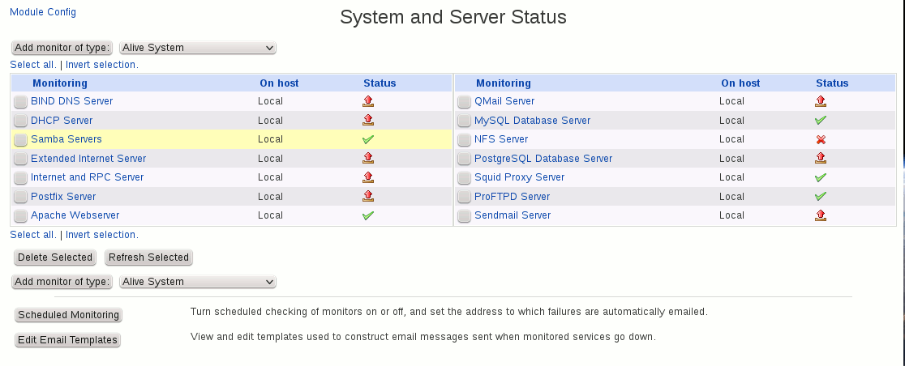This screenshot has width=905, height=366.
Task: Open the PostgreSQL Database Server monitor
Action: pos(543,159)
